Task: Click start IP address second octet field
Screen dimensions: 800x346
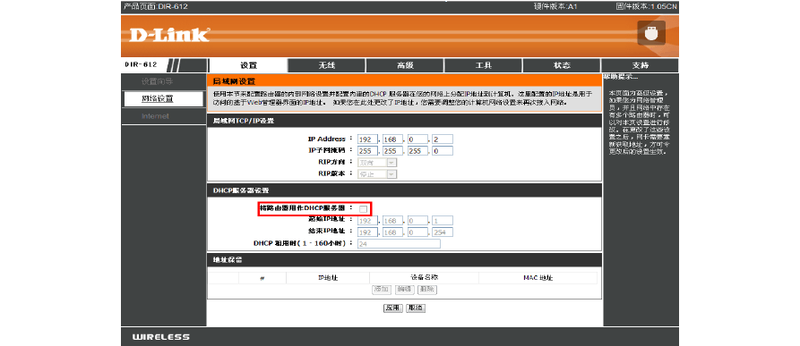Action: (393, 220)
